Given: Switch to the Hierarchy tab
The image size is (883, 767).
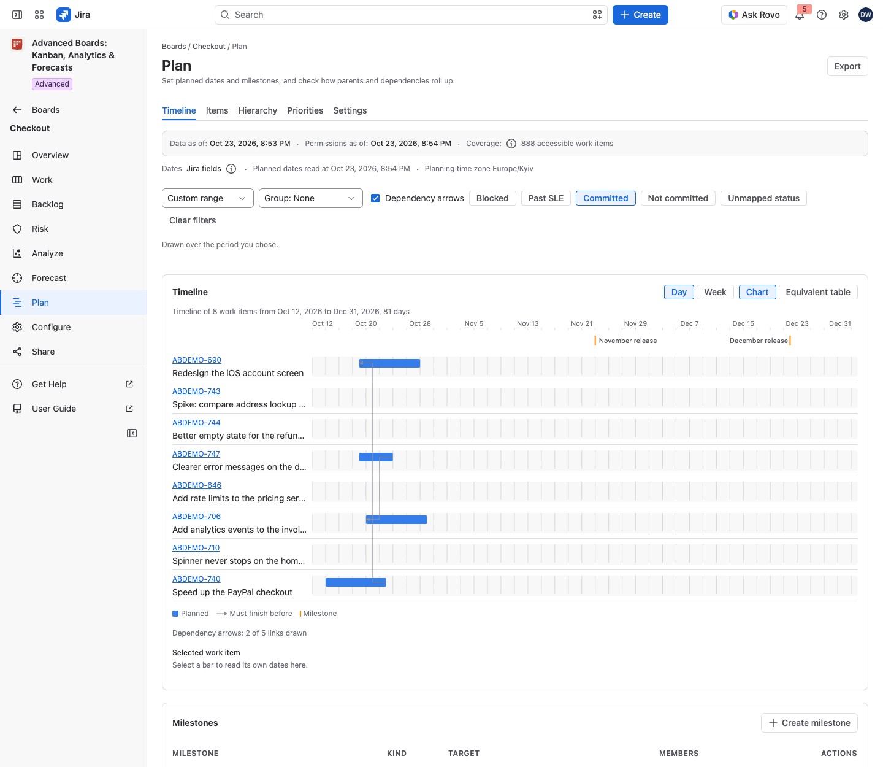Looking at the screenshot, I should pyautogui.click(x=258, y=110).
